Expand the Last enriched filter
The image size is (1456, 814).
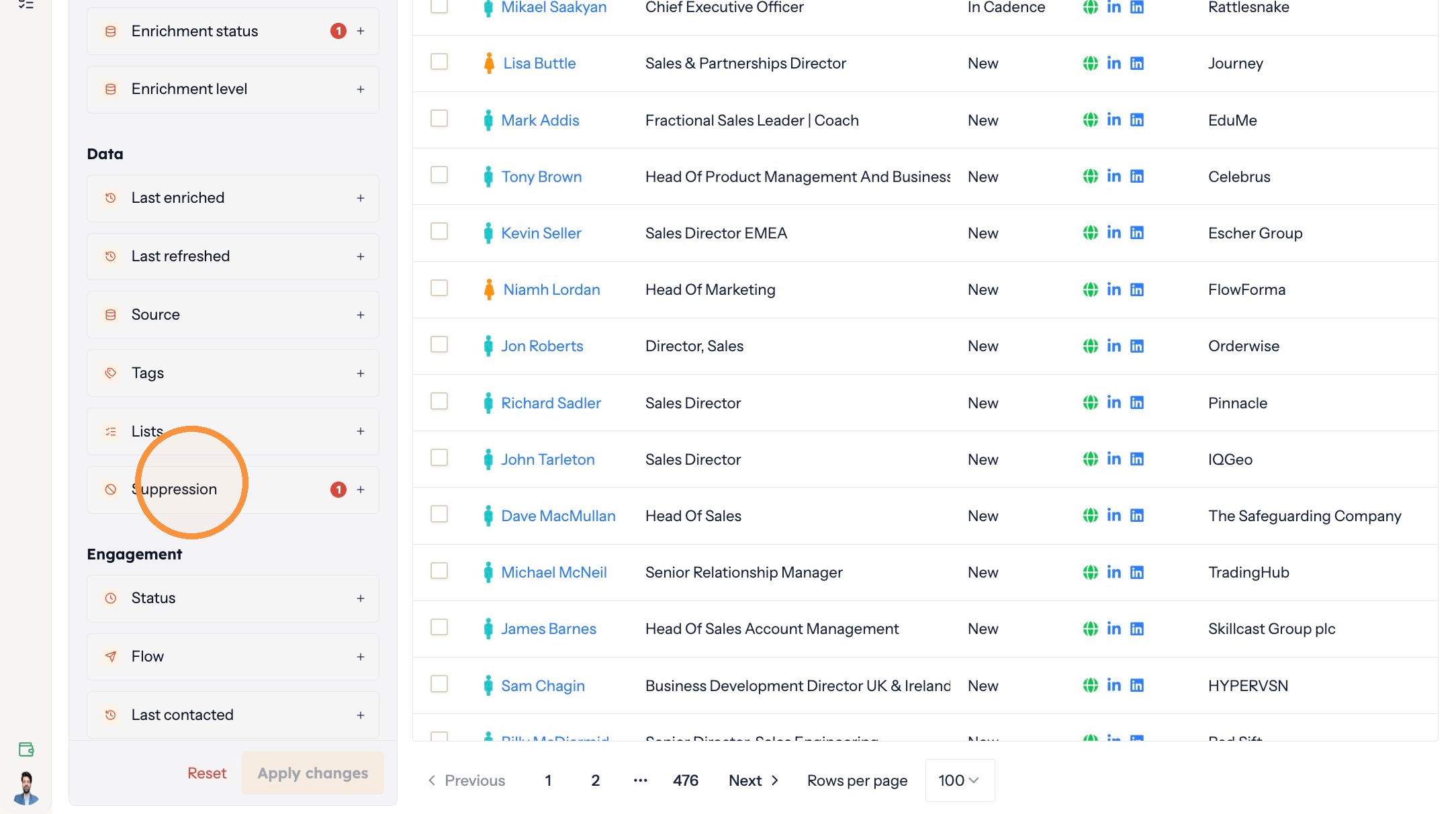pyautogui.click(x=233, y=198)
